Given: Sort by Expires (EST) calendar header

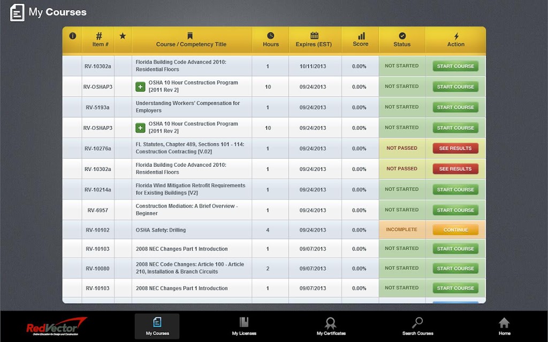Looking at the screenshot, I should point(314,40).
